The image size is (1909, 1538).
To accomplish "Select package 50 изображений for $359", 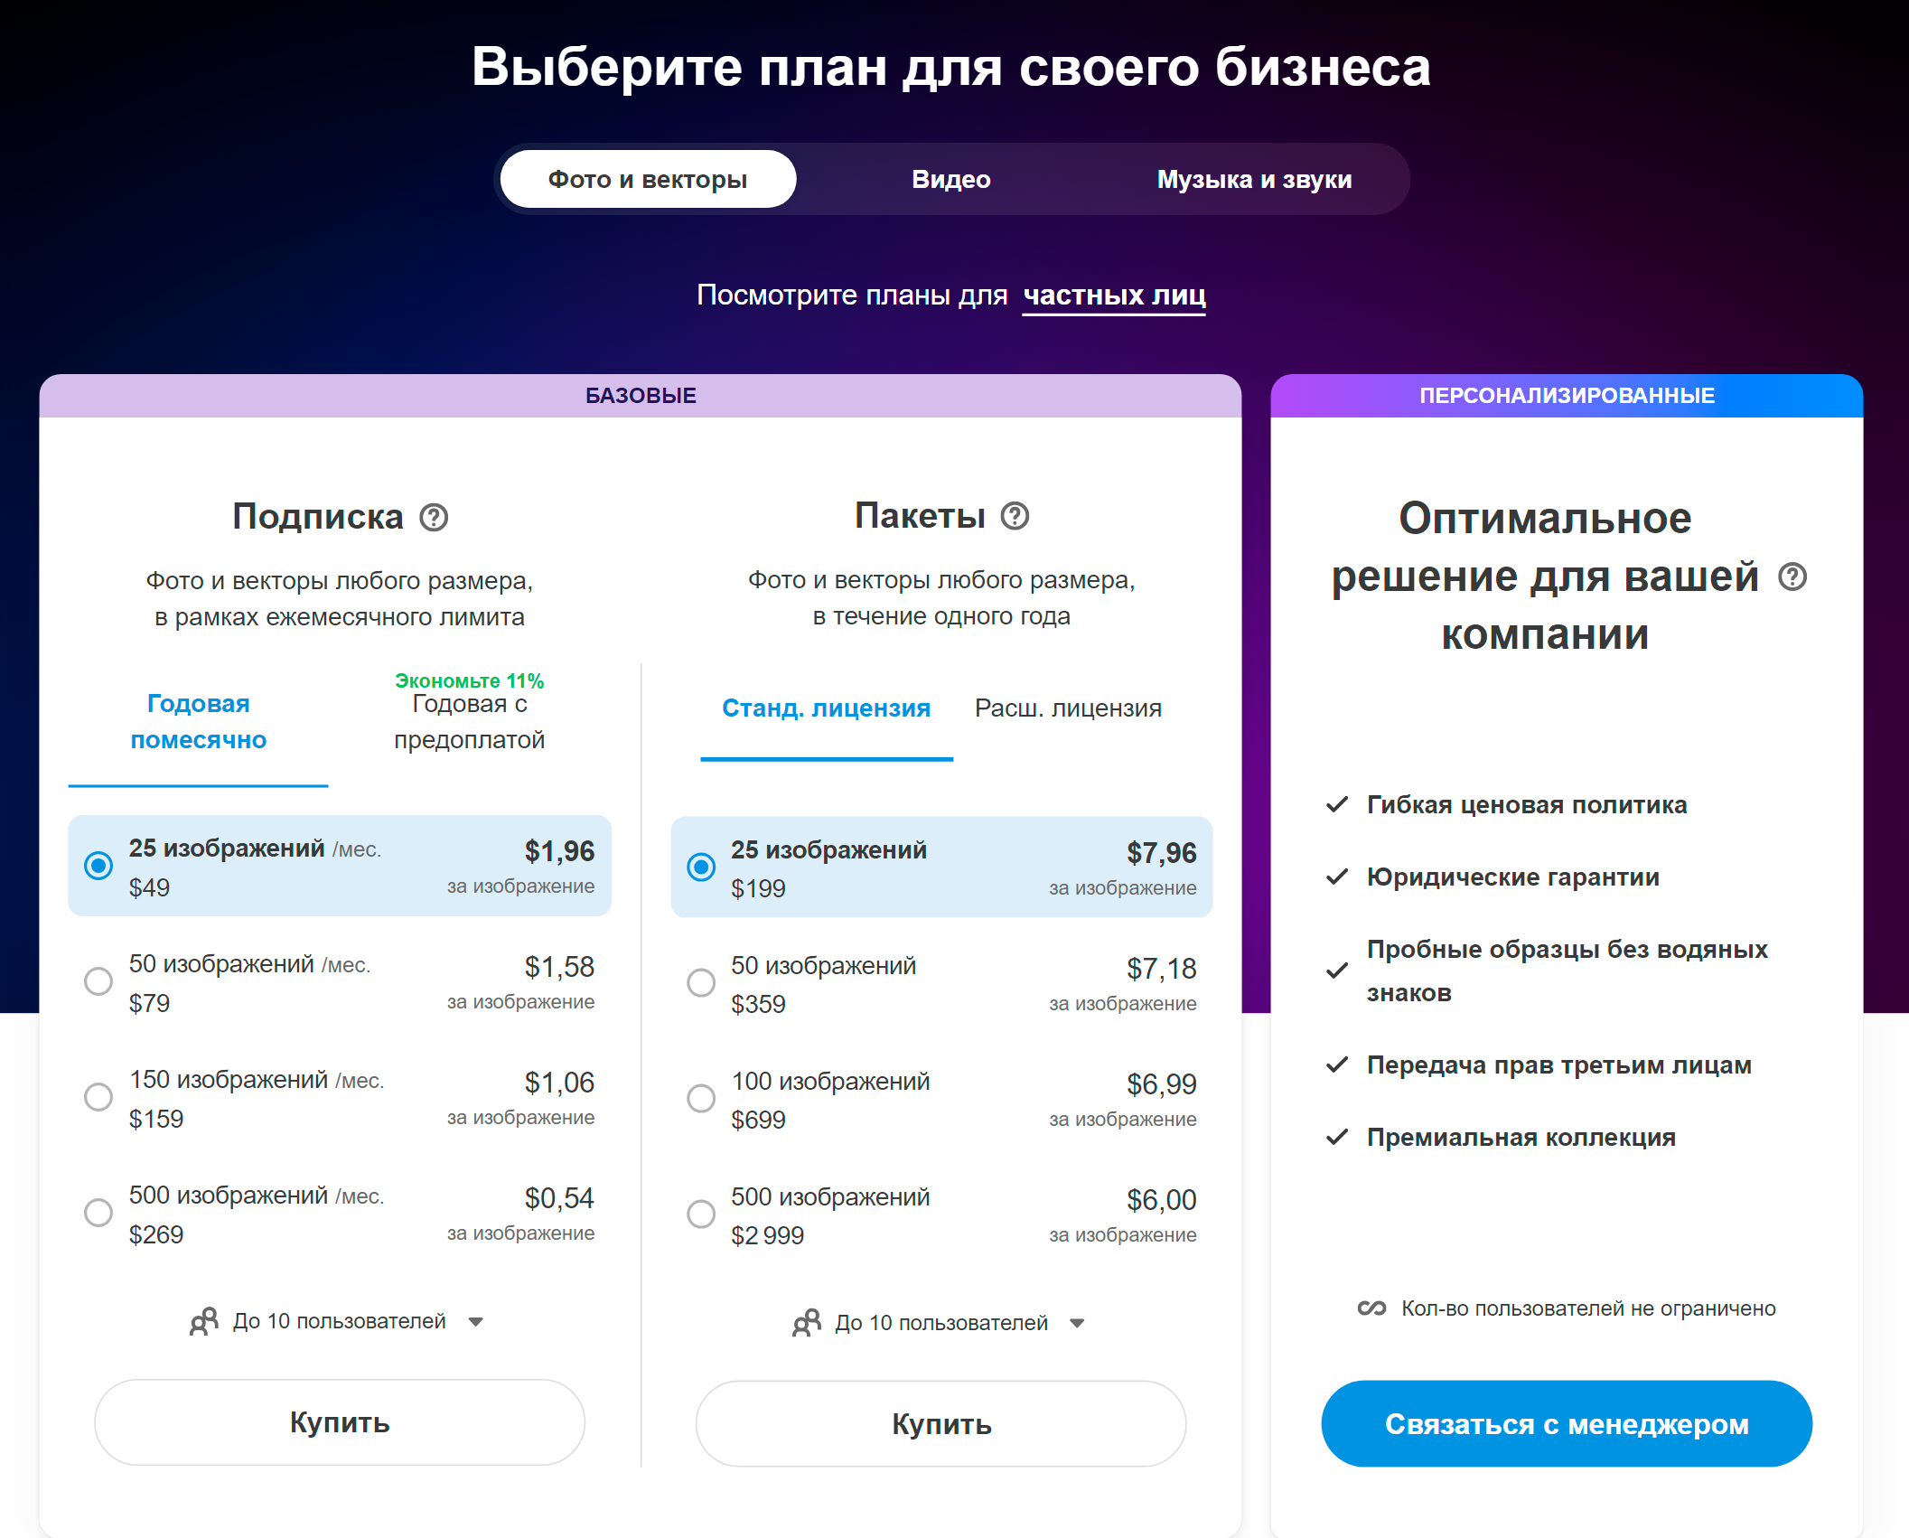I will (941, 984).
